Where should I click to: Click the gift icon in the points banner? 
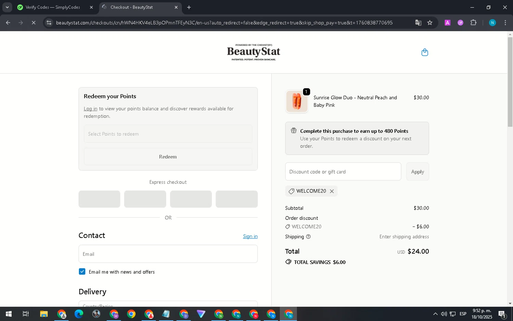[x=294, y=131]
